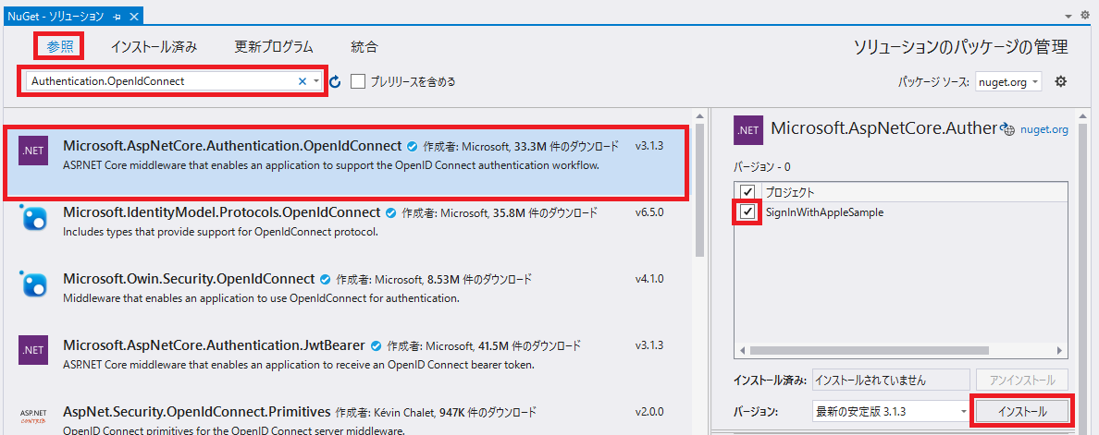Open package source settings gear
The height and width of the screenshot is (435, 1099).
[x=1060, y=81]
